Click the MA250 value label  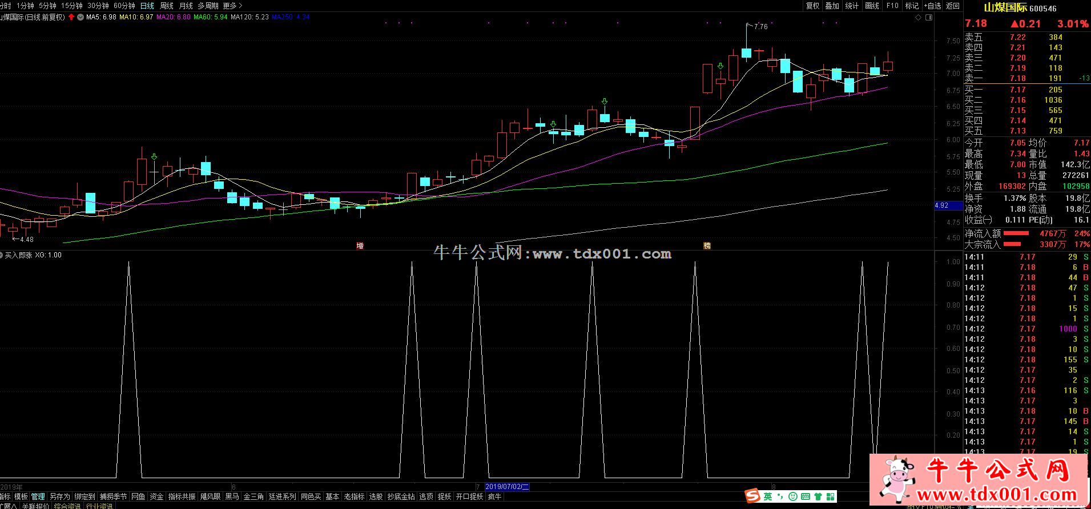(291, 17)
